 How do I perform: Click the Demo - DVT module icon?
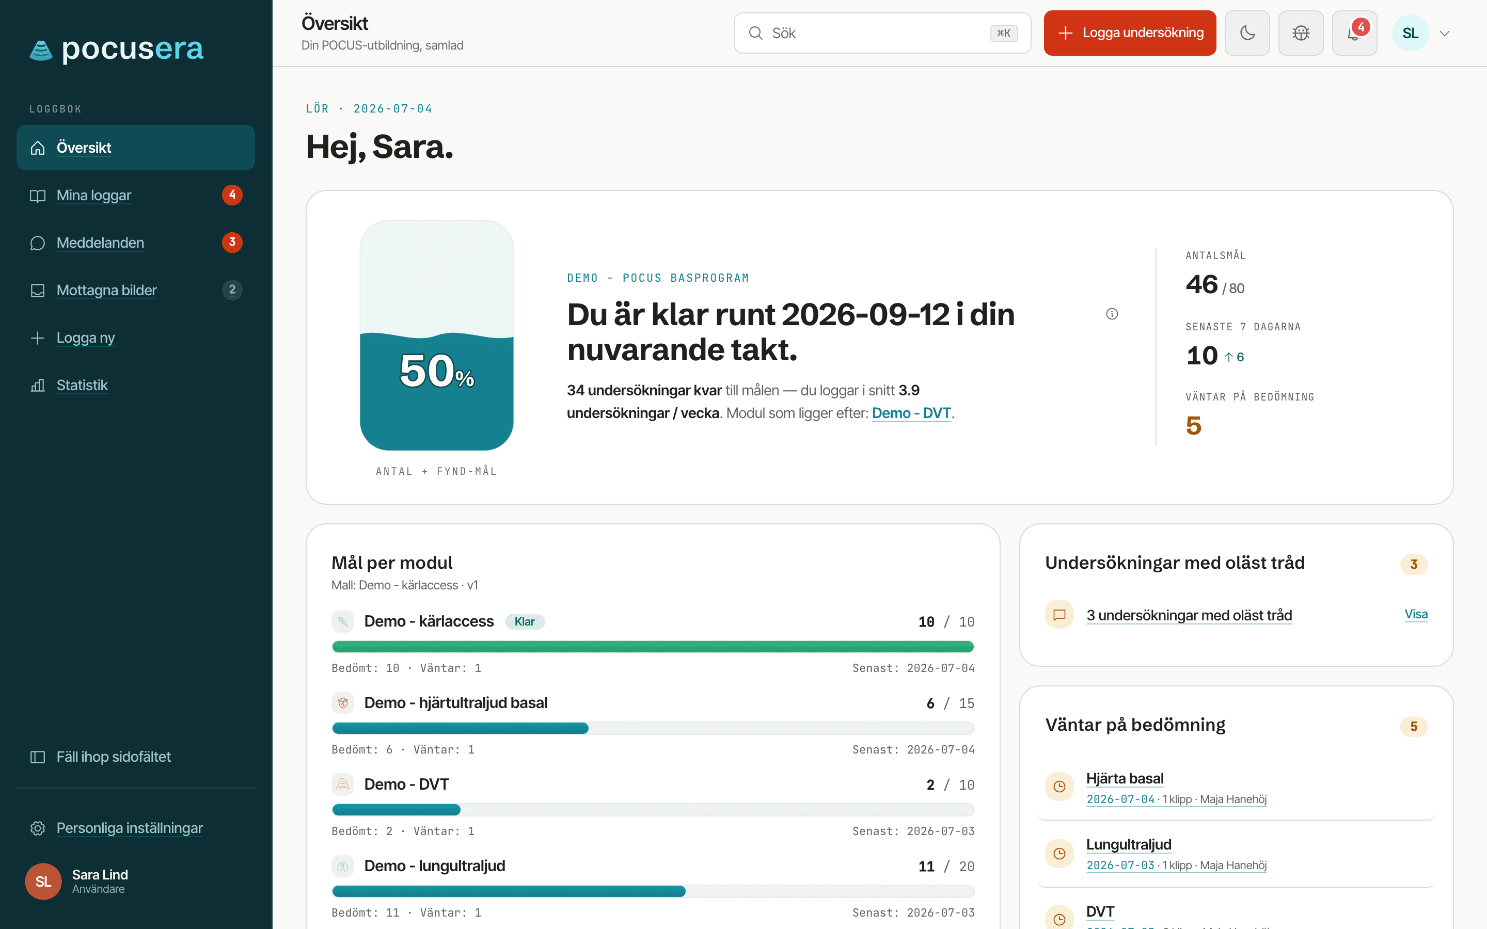click(x=343, y=784)
